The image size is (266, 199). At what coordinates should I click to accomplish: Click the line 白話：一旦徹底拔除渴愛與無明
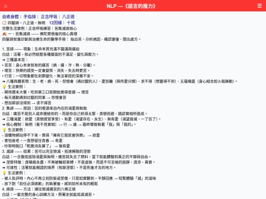(77, 157)
